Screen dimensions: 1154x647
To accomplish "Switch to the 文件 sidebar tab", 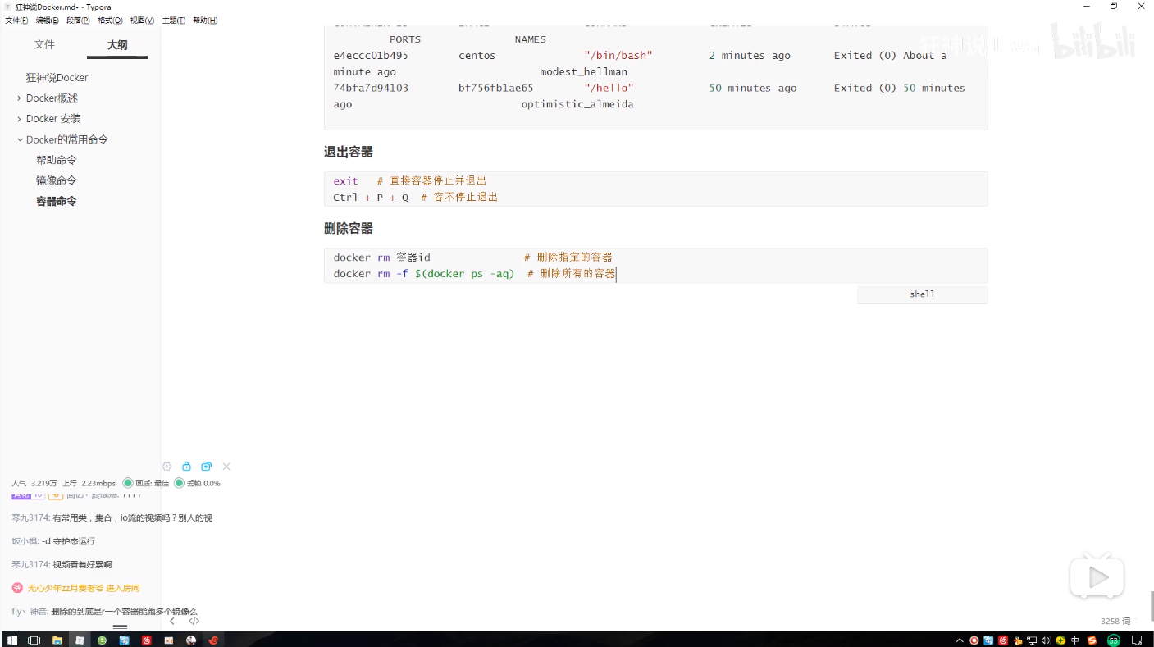I will [44, 44].
